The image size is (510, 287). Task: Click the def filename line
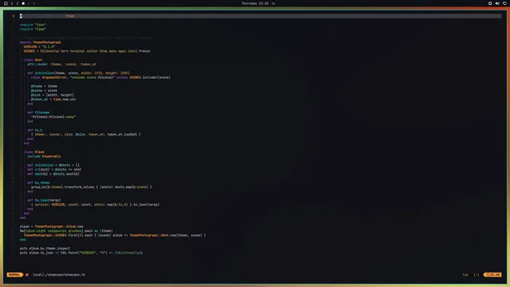(x=38, y=112)
